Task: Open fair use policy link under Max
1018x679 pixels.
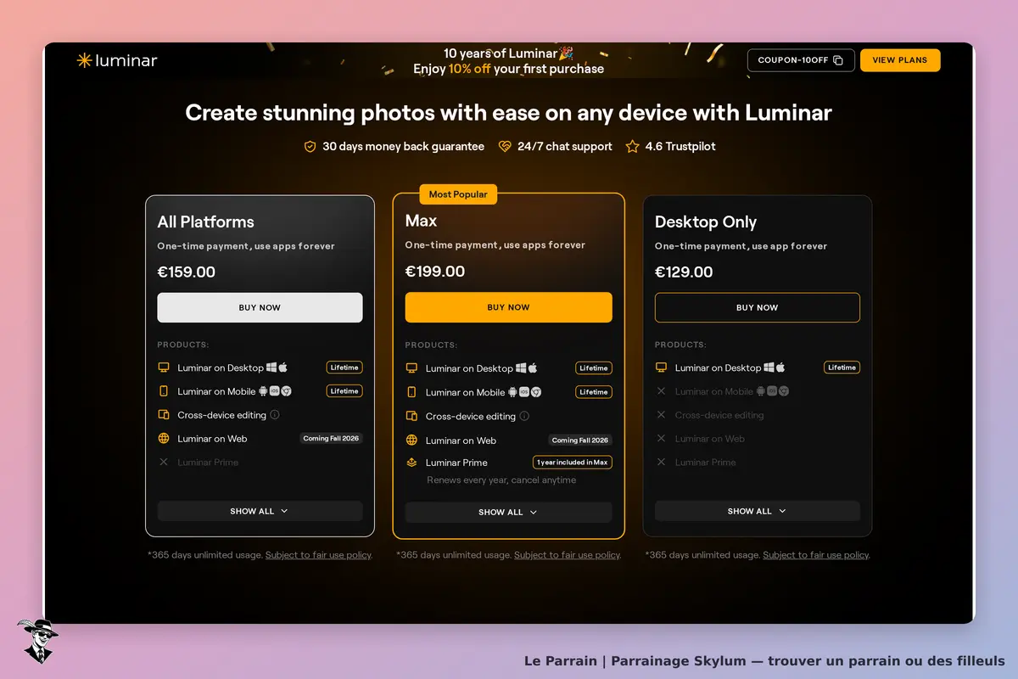Action: [x=567, y=555]
